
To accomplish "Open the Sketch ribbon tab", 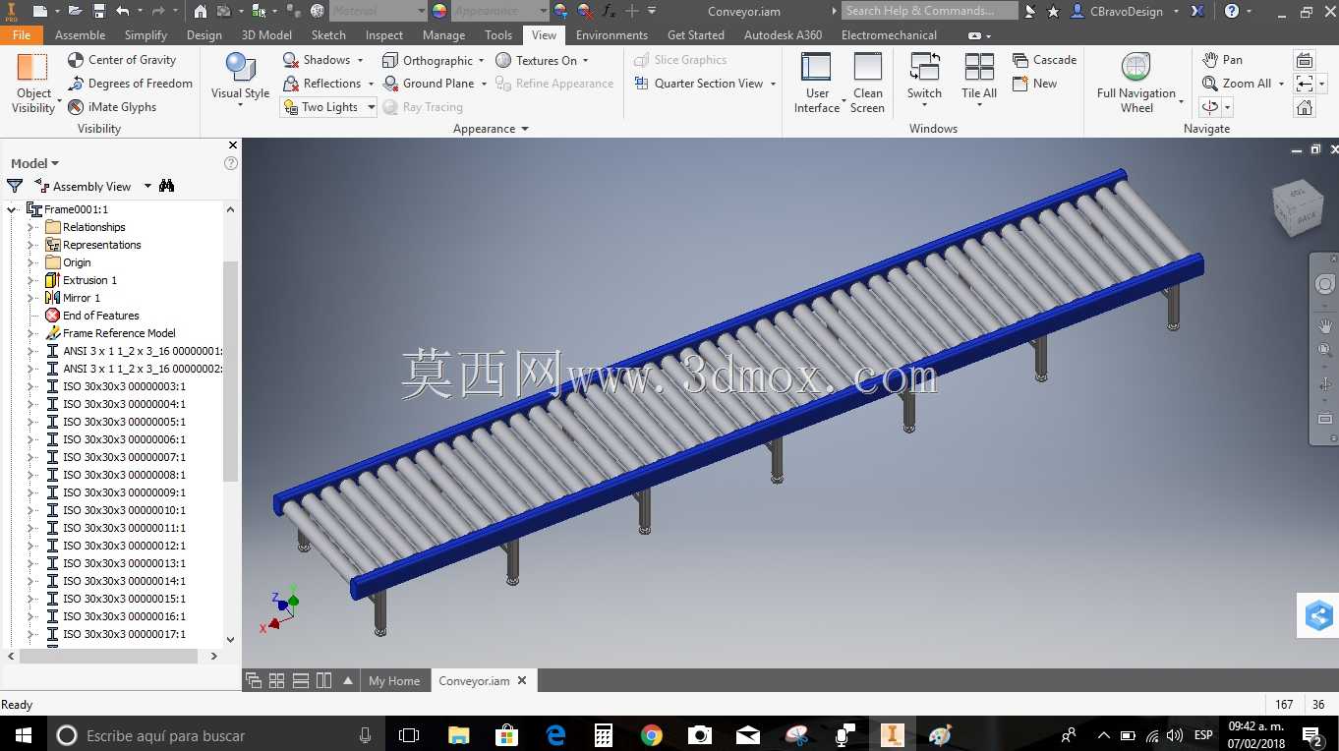I will [x=328, y=34].
